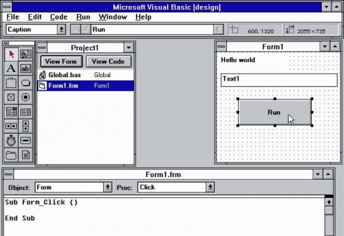Open the Proc list dropdown arrow
Viewport: 344px width, 236px height.
210,187
